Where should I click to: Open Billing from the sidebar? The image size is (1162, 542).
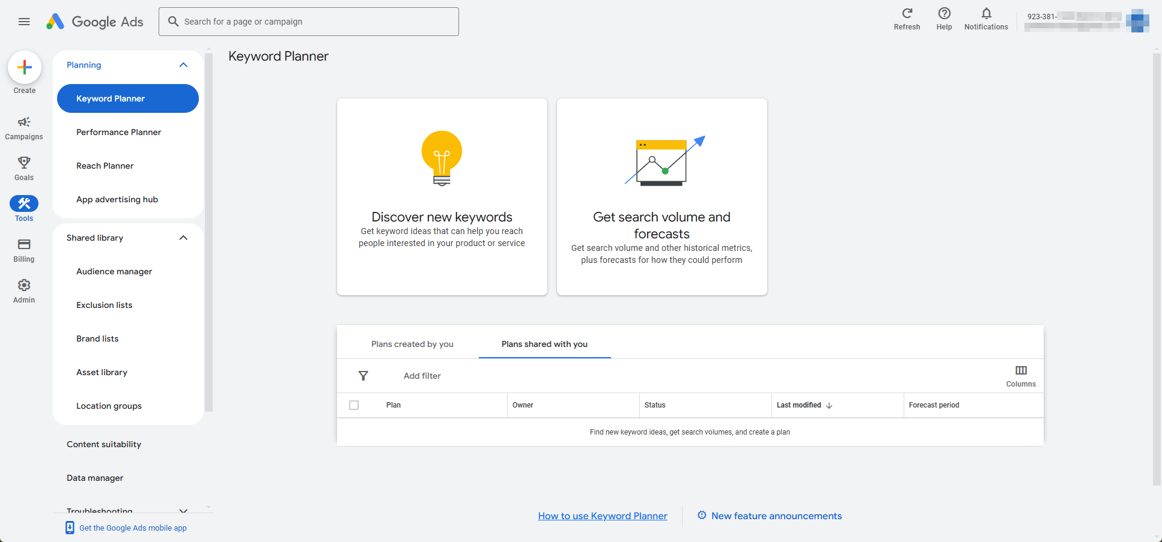click(24, 251)
